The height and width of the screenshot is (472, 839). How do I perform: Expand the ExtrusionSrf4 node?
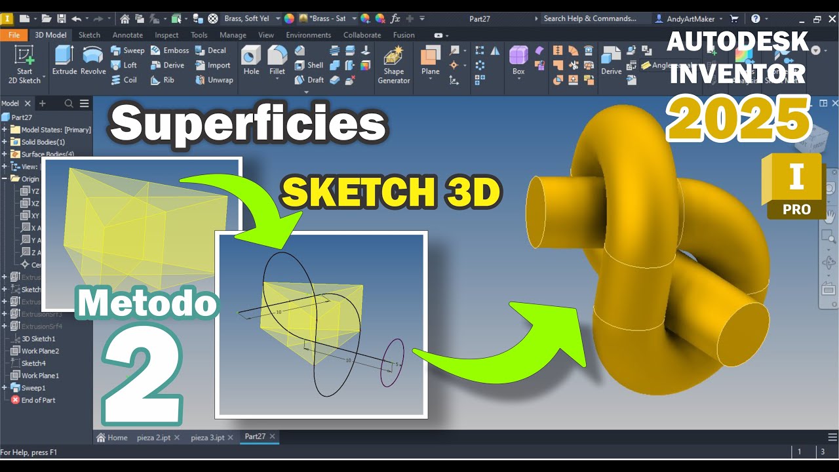tap(5, 326)
